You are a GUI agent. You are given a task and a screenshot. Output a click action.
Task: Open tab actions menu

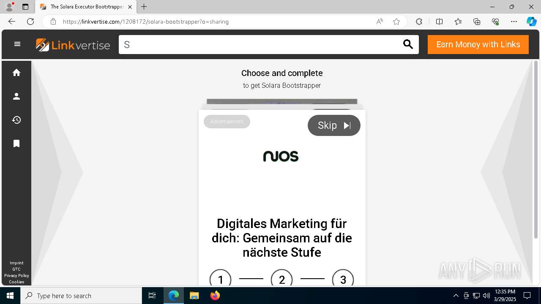coord(25,7)
